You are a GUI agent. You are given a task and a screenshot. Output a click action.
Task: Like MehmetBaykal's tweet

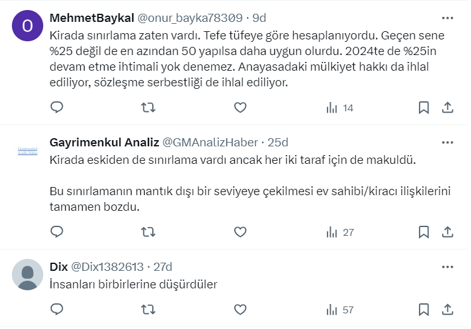pyautogui.click(x=240, y=108)
